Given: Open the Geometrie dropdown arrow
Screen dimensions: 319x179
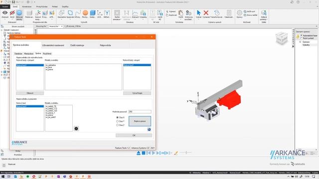Looking at the screenshot, I should [x=61, y=19].
